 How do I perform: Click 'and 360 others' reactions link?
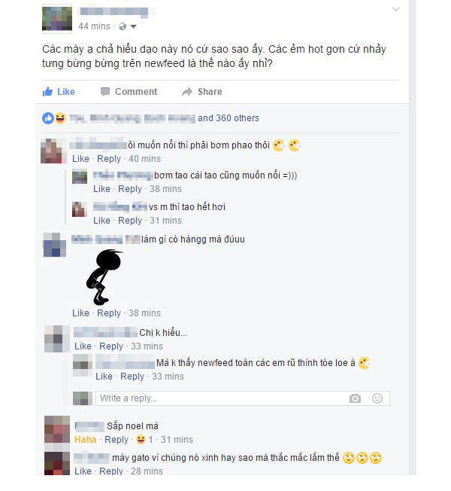point(229,118)
